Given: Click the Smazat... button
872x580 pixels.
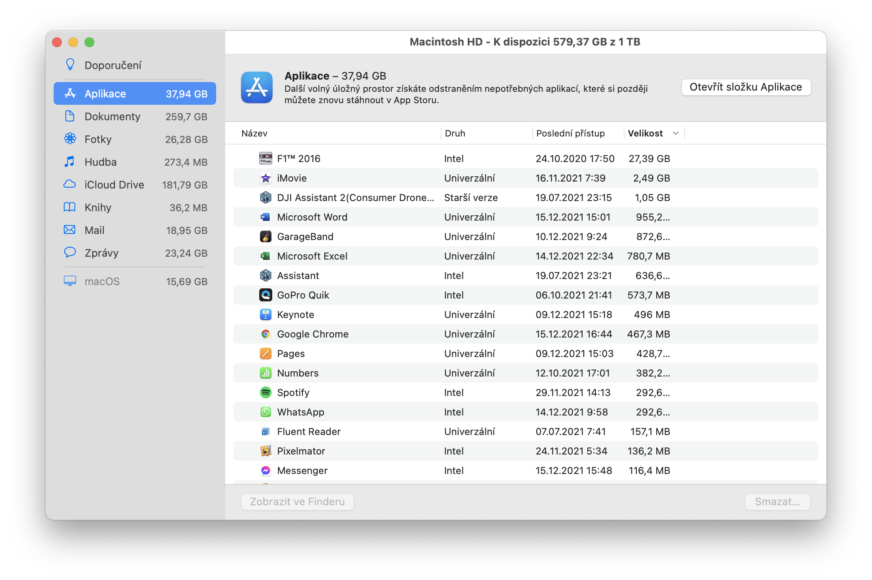Looking at the screenshot, I should [777, 502].
